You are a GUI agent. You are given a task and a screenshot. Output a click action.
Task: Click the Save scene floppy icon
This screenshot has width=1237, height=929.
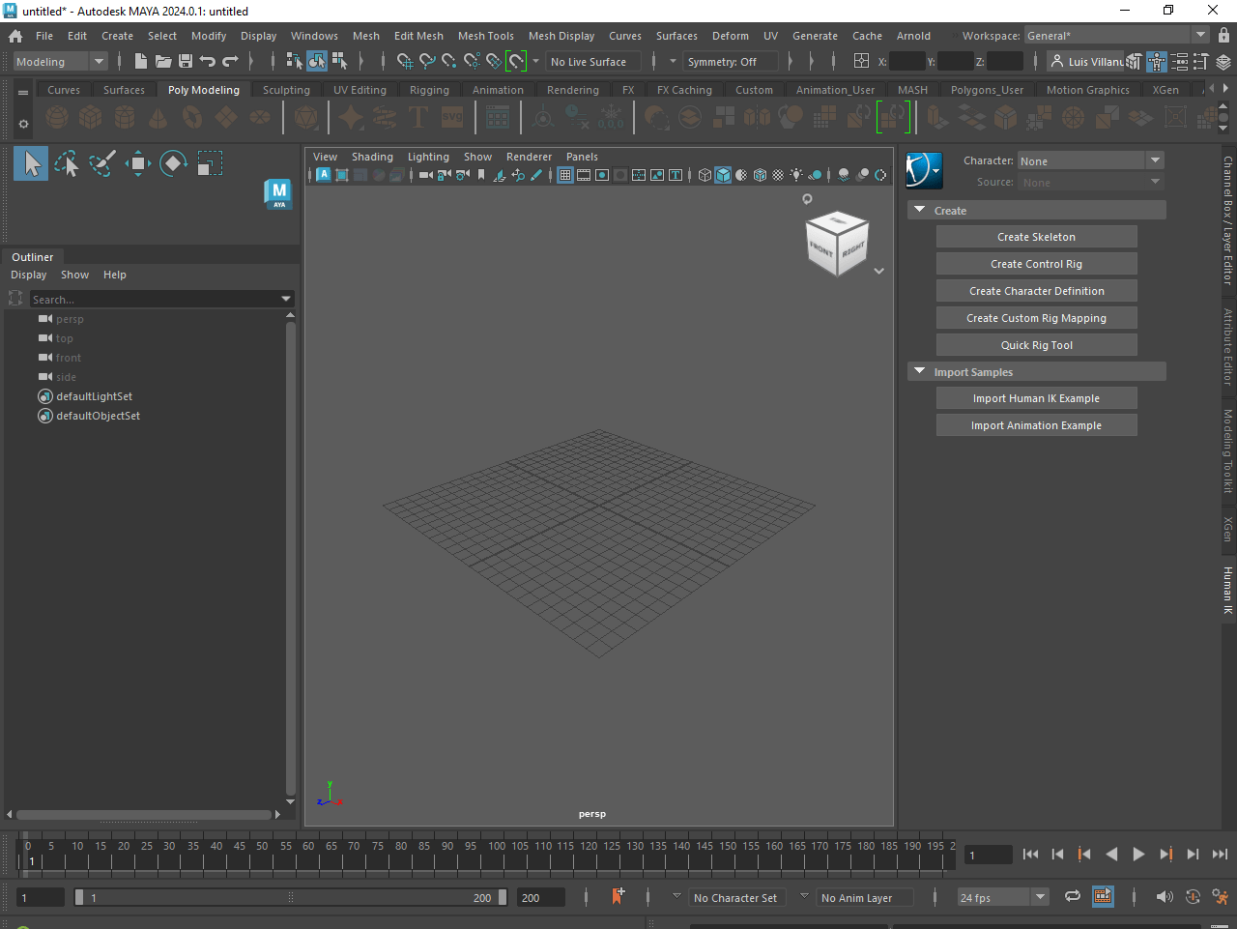(186, 62)
